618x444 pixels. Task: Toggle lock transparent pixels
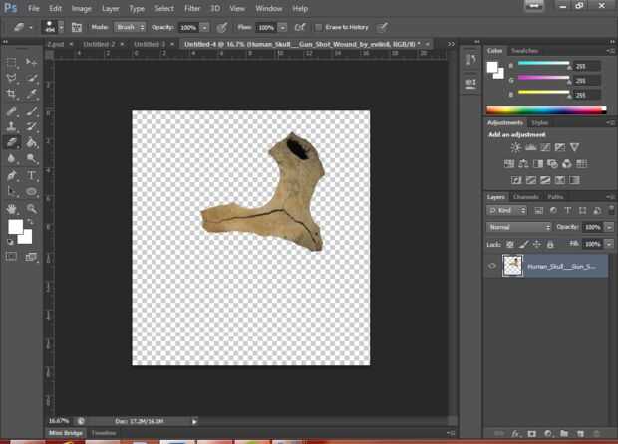tap(510, 245)
